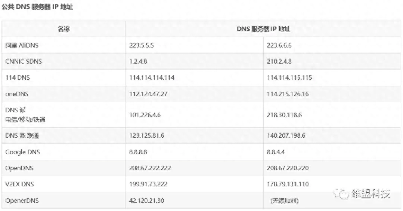Viewport: 403px width, 211px height.
Task: Click the DNS 派 电信/移动/铁通 cell
Action: point(25,115)
